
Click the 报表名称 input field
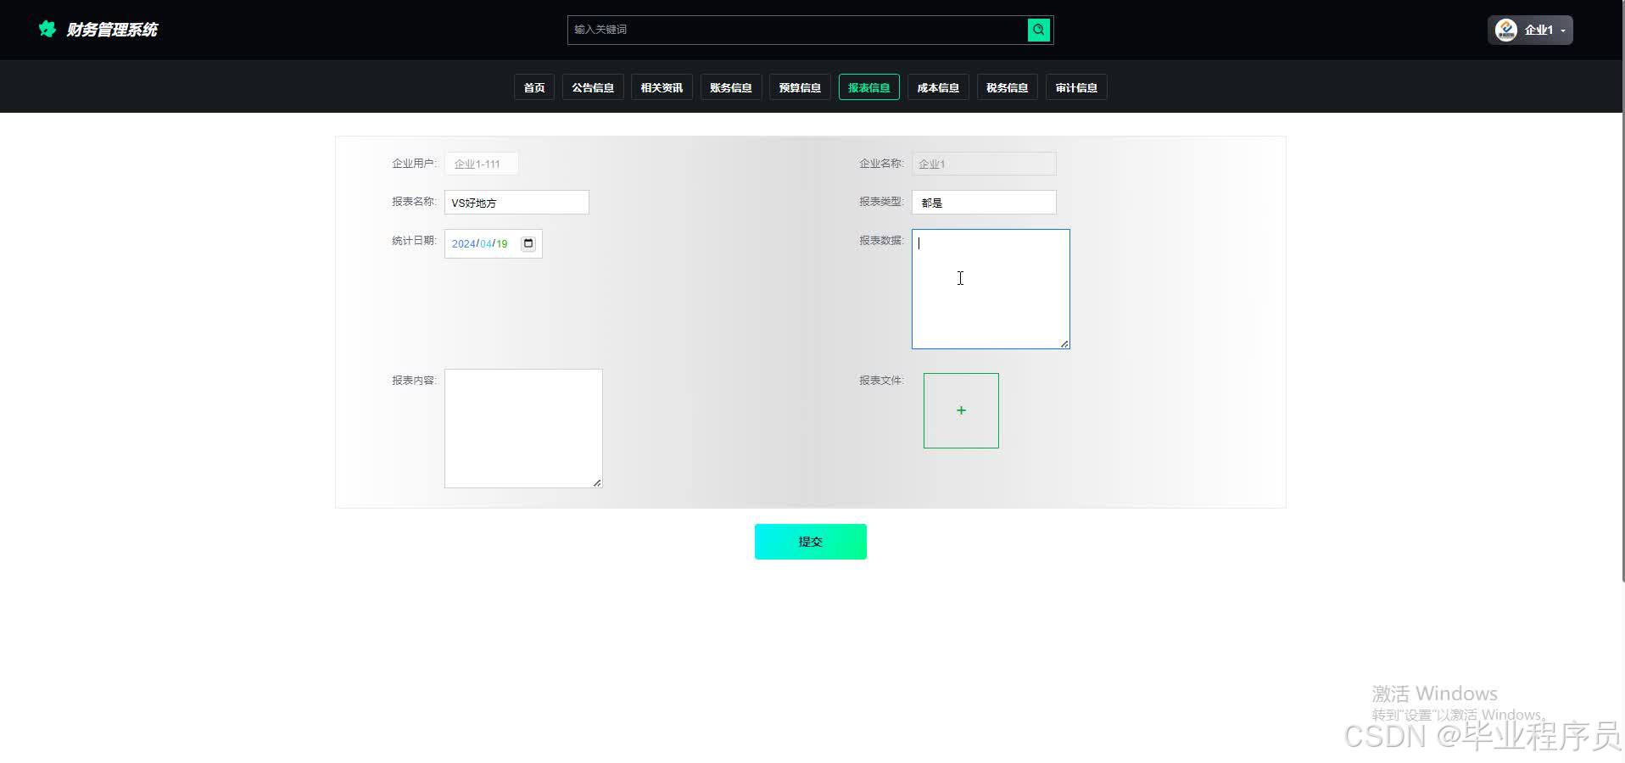pyautogui.click(x=517, y=203)
